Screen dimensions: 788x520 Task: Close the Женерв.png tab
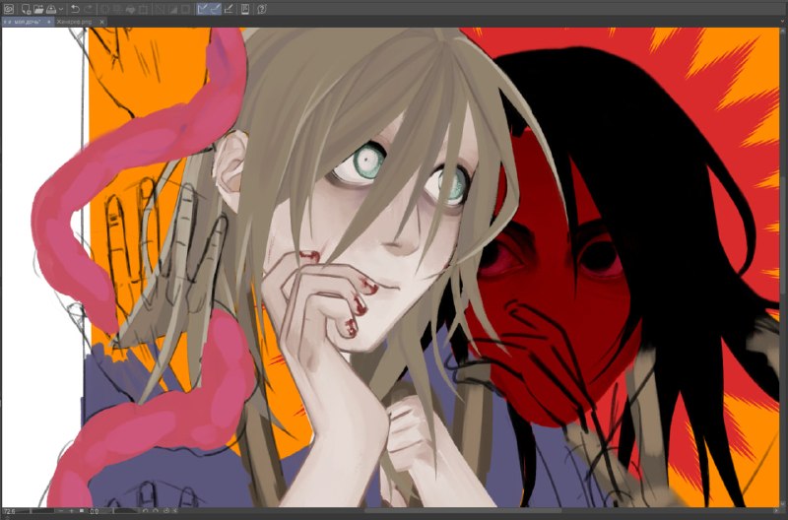tap(101, 22)
